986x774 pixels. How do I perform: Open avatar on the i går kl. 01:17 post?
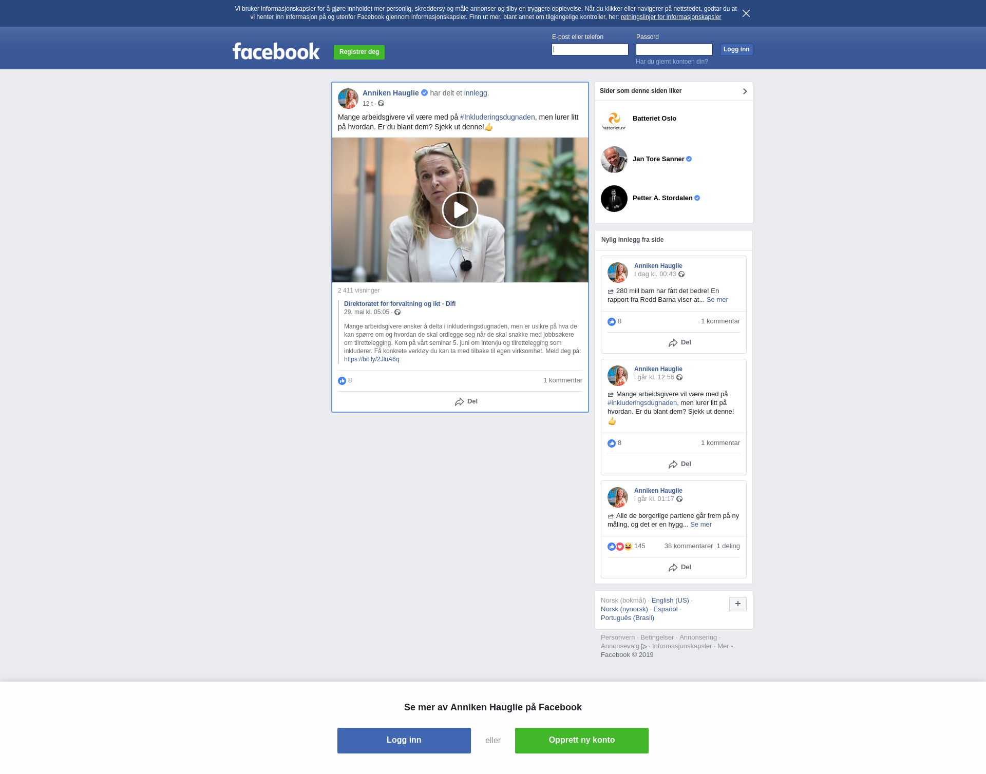click(618, 497)
